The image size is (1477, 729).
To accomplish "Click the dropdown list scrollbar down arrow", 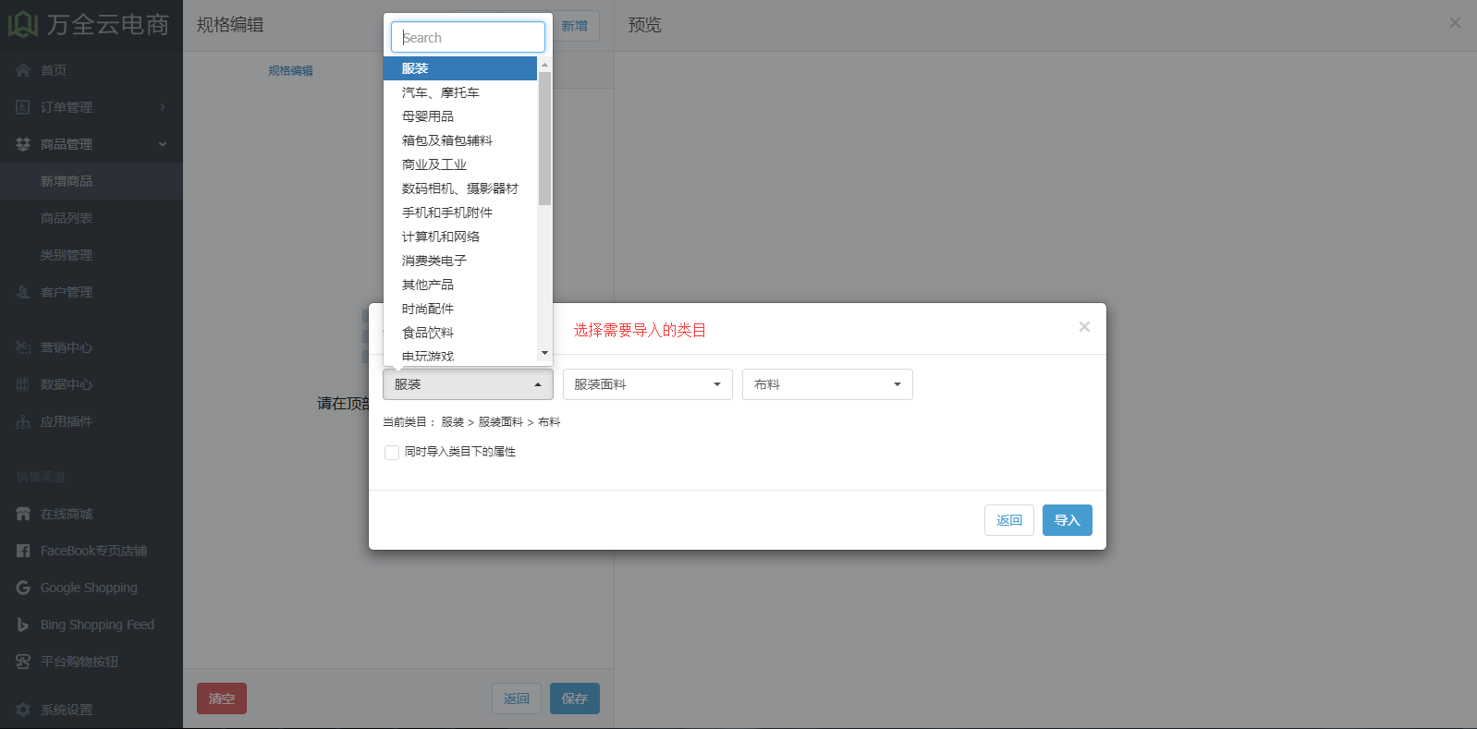I will [x=544, y=353].
